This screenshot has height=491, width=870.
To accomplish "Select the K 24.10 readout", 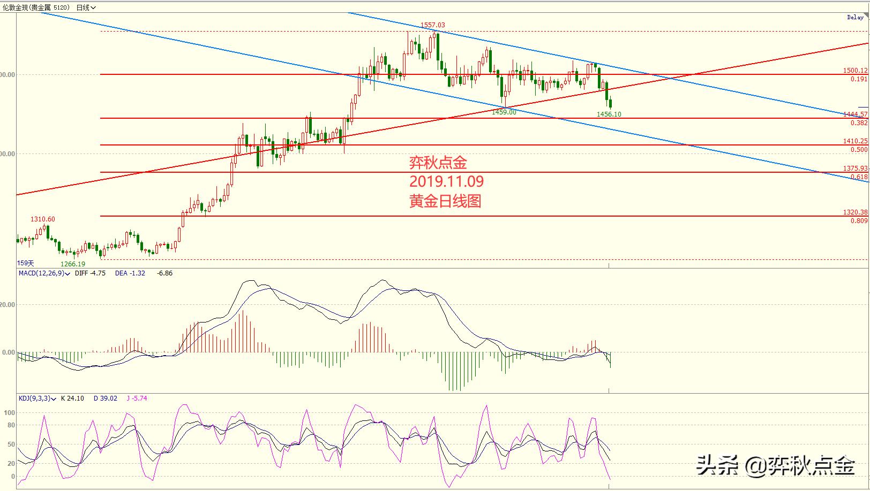I will [x=72, y=398].
